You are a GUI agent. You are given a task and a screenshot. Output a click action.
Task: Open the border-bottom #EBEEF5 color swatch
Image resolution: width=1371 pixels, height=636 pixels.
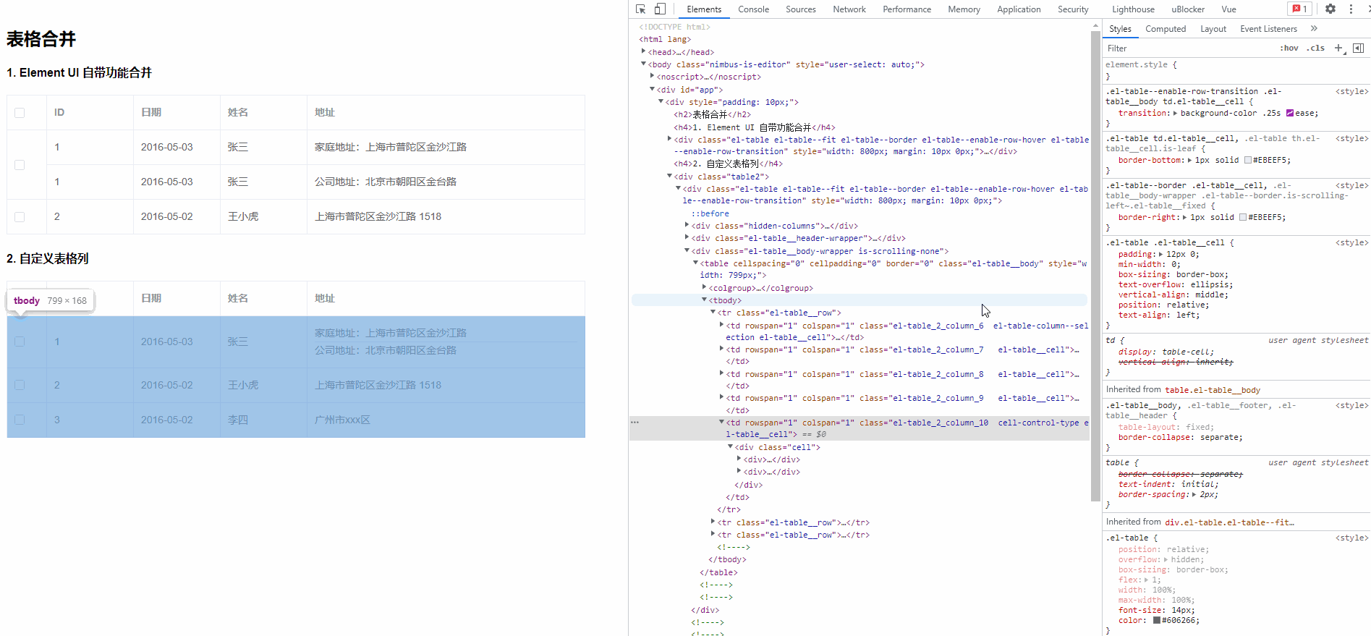coord(1248,160)
